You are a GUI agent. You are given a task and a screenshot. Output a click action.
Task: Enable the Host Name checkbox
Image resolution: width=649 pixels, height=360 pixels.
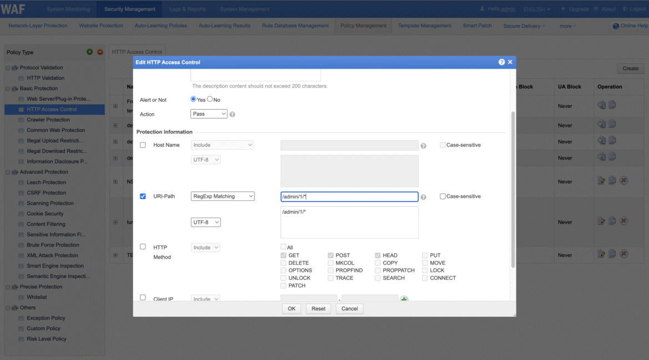pos(143,145)
